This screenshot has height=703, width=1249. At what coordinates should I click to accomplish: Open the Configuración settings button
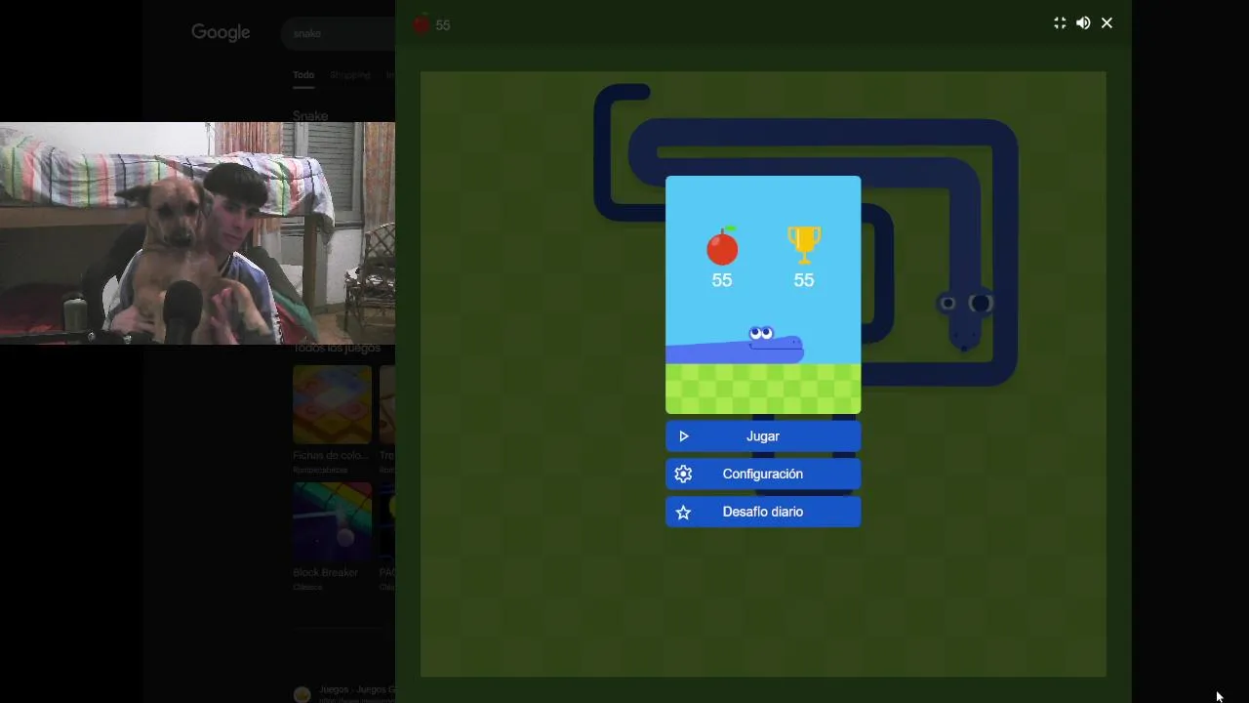click(x=763, y=474)
